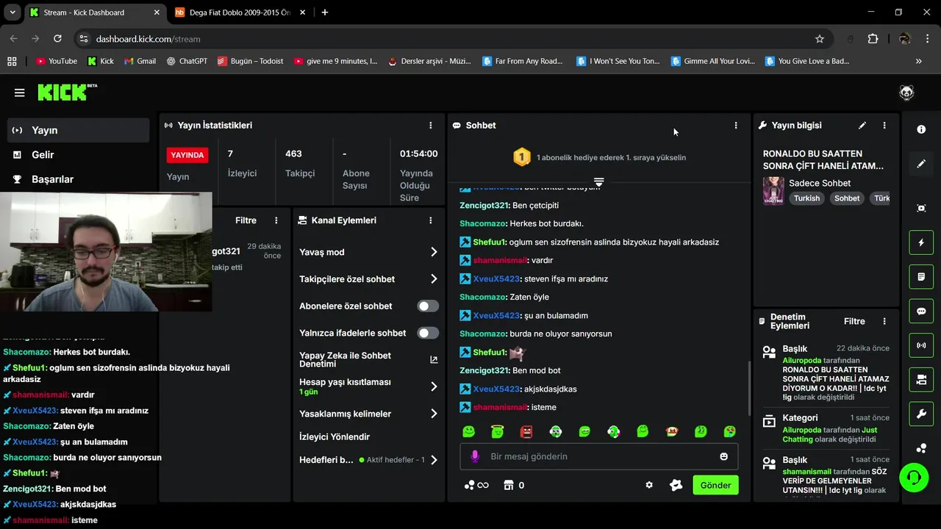Click the purple microphone icon in message box

(475, 456)
